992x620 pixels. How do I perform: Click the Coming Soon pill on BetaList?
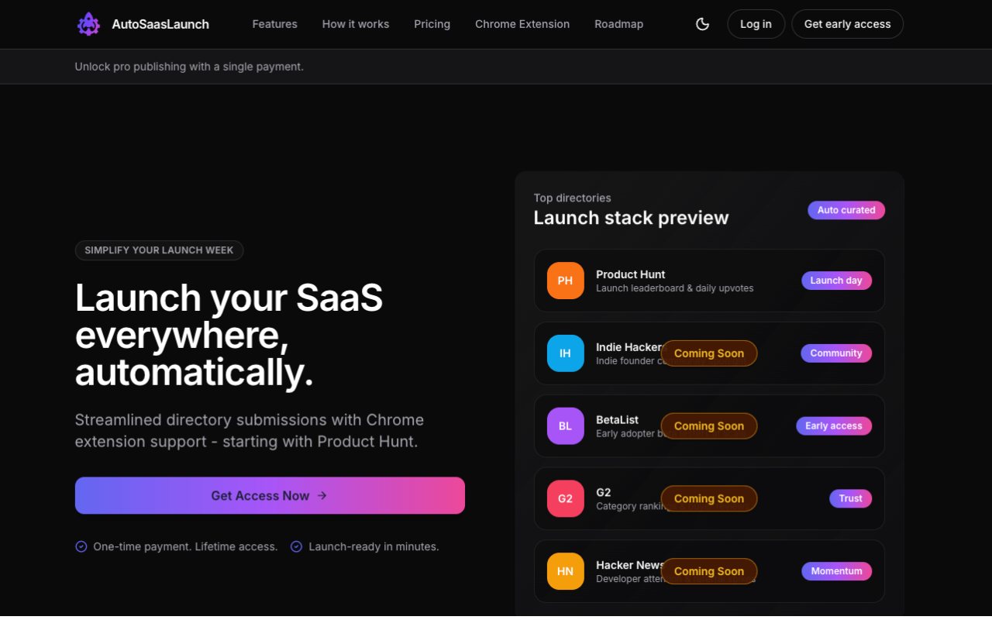click(709, 425)
